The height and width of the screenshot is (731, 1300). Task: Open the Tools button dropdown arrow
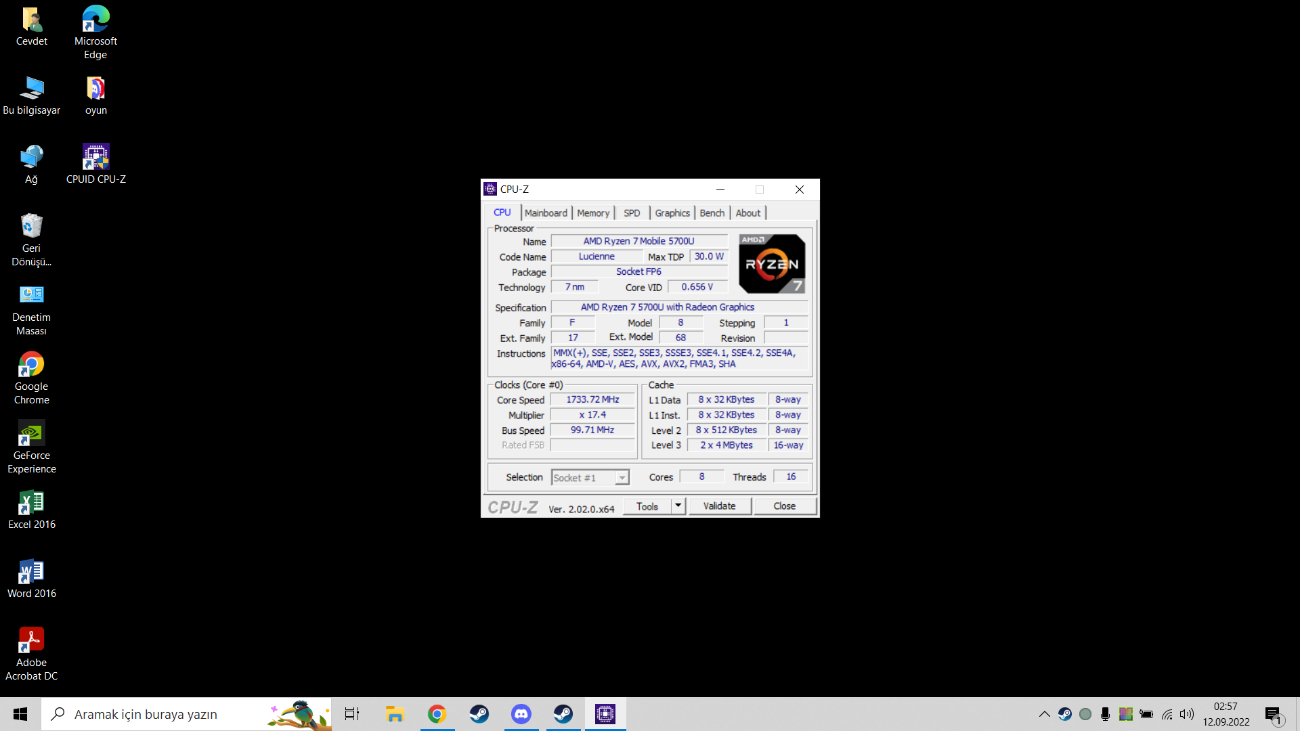(x=678, y=506)
